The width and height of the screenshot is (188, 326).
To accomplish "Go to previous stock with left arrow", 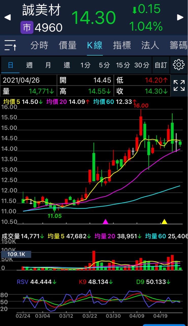I will (8, 17).
